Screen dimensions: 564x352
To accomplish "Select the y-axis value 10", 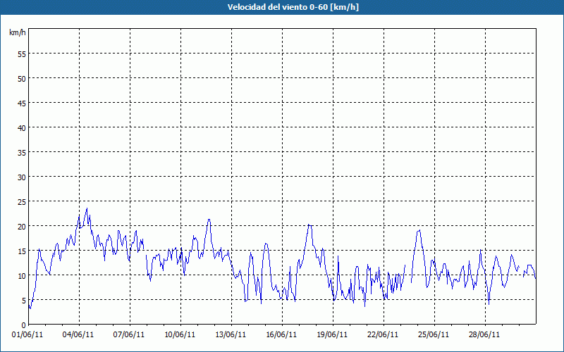I will [x=22, y=275].
